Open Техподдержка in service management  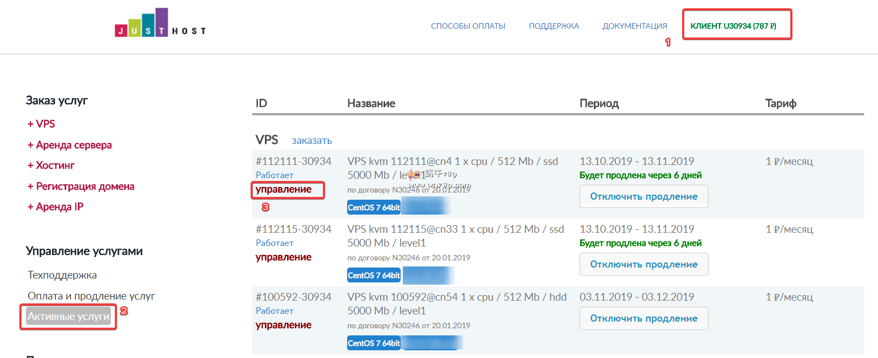62,275
